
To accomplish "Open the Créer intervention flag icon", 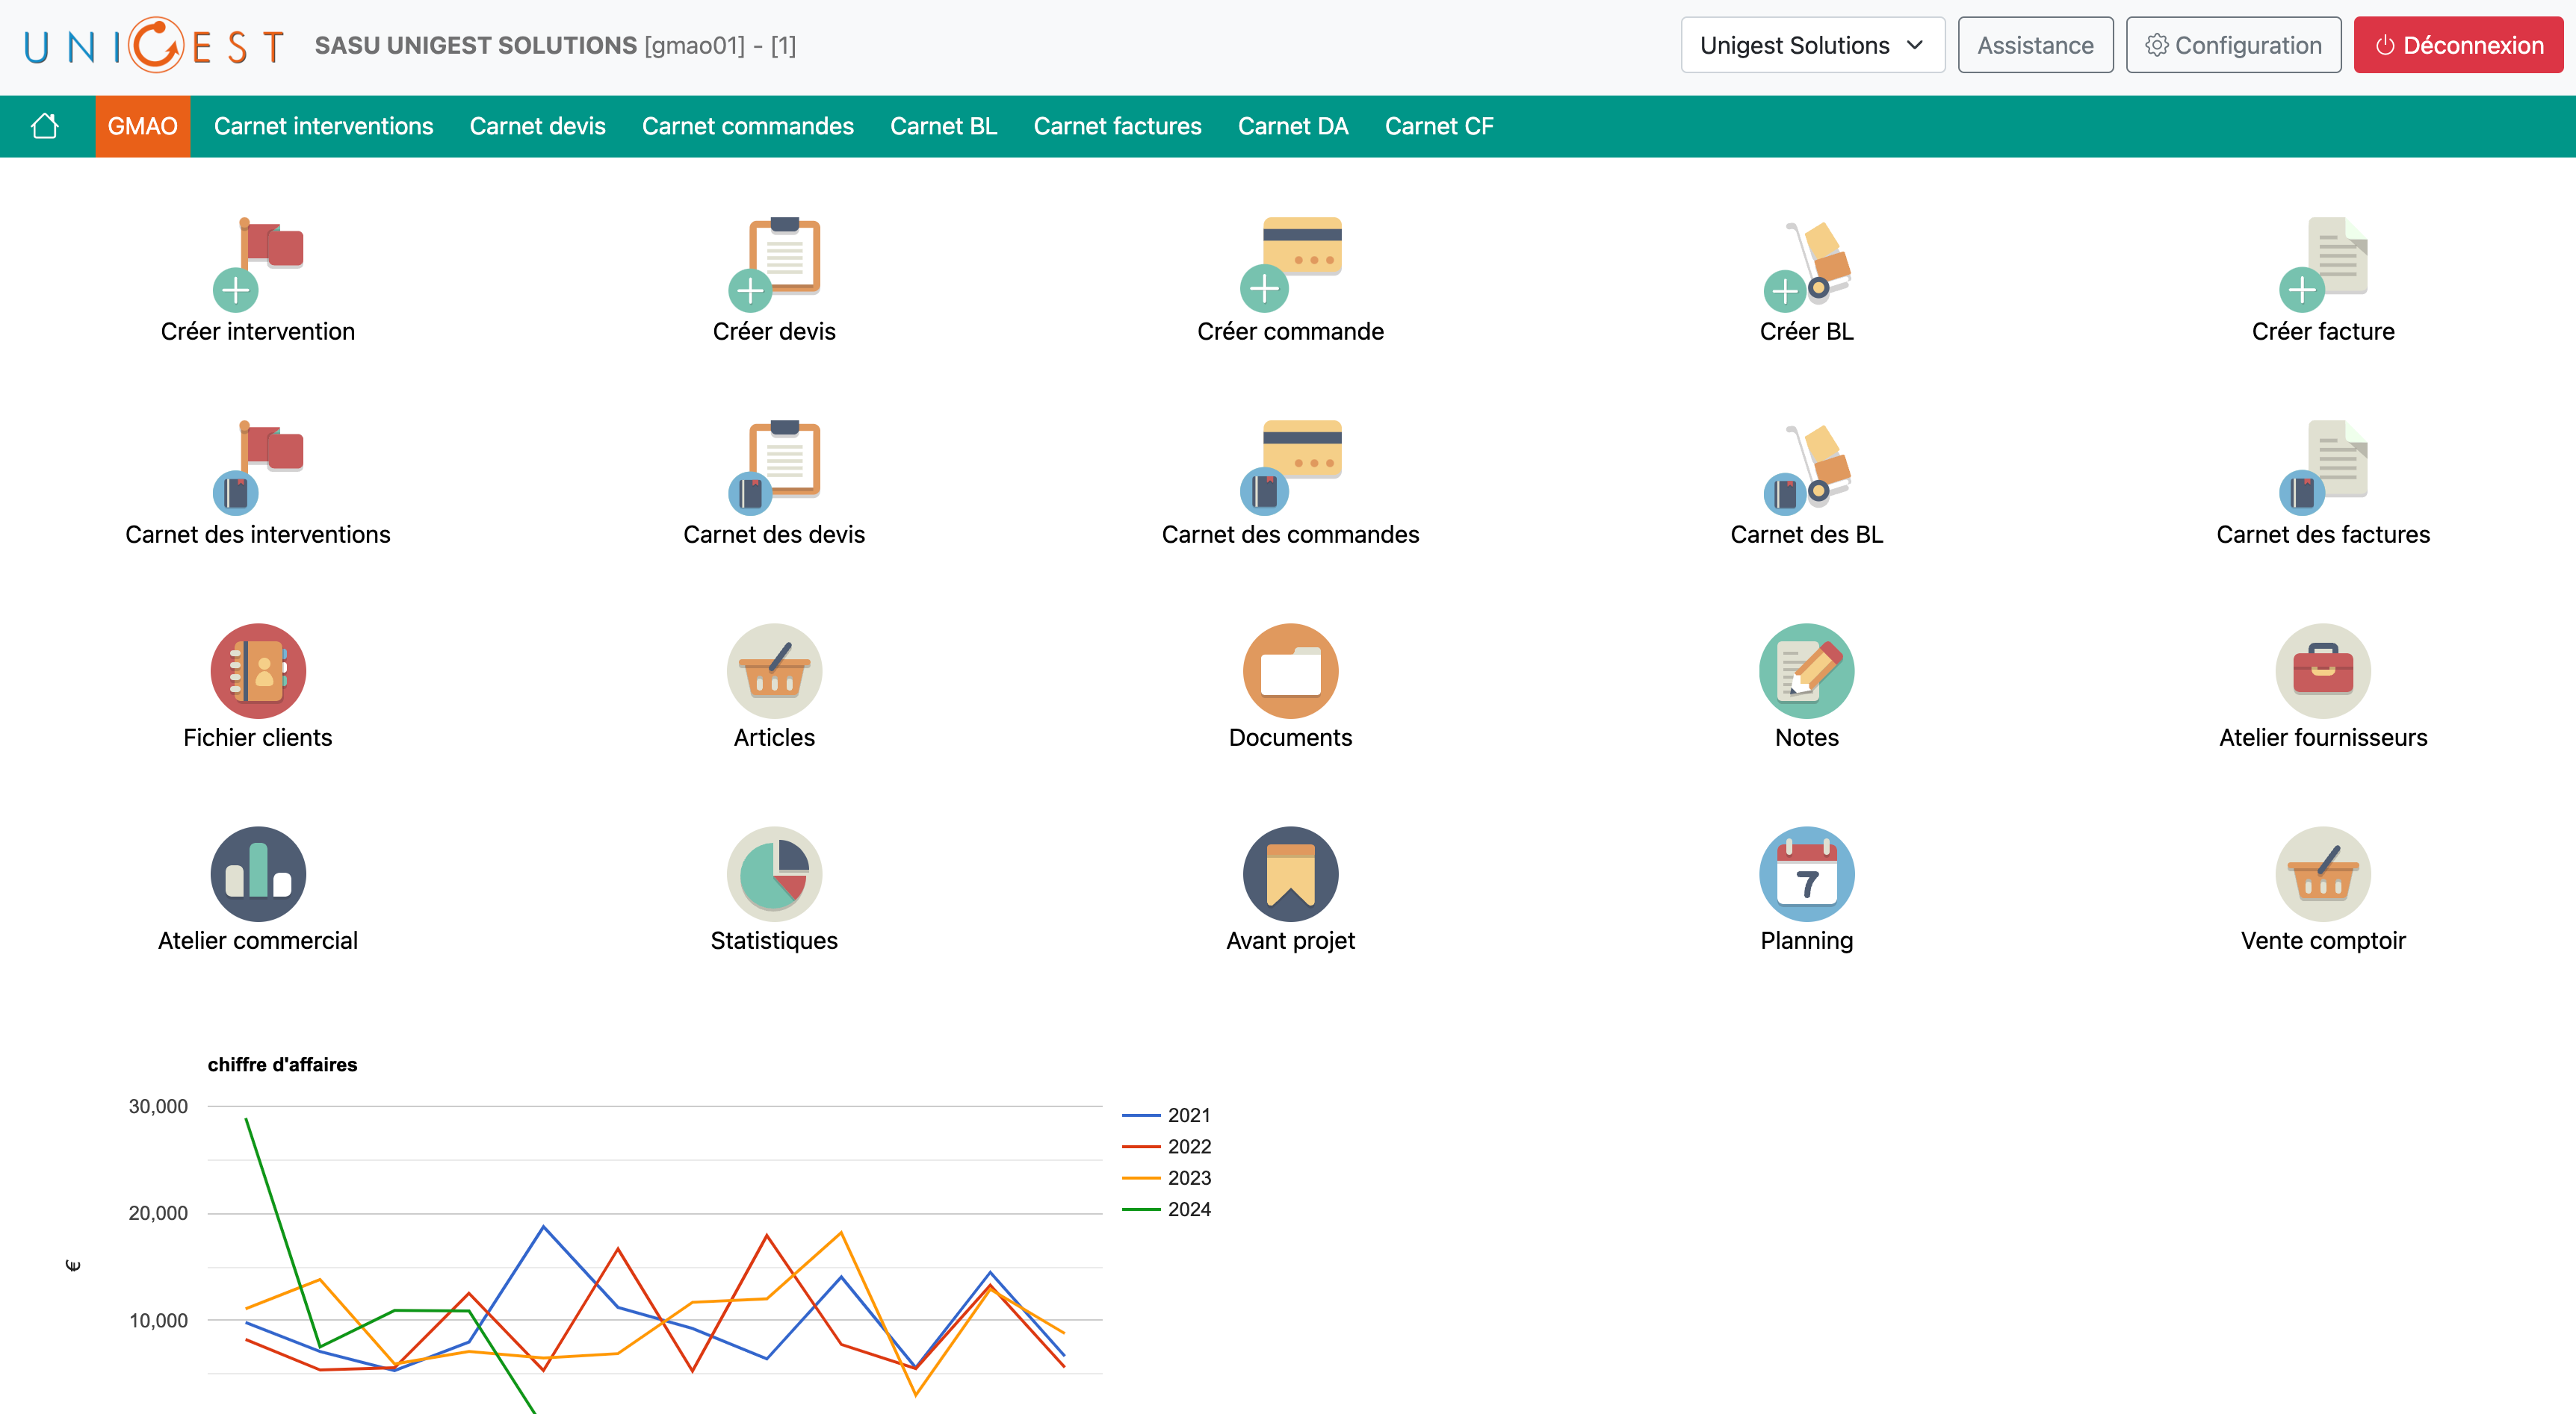I will tap(258, 264).
